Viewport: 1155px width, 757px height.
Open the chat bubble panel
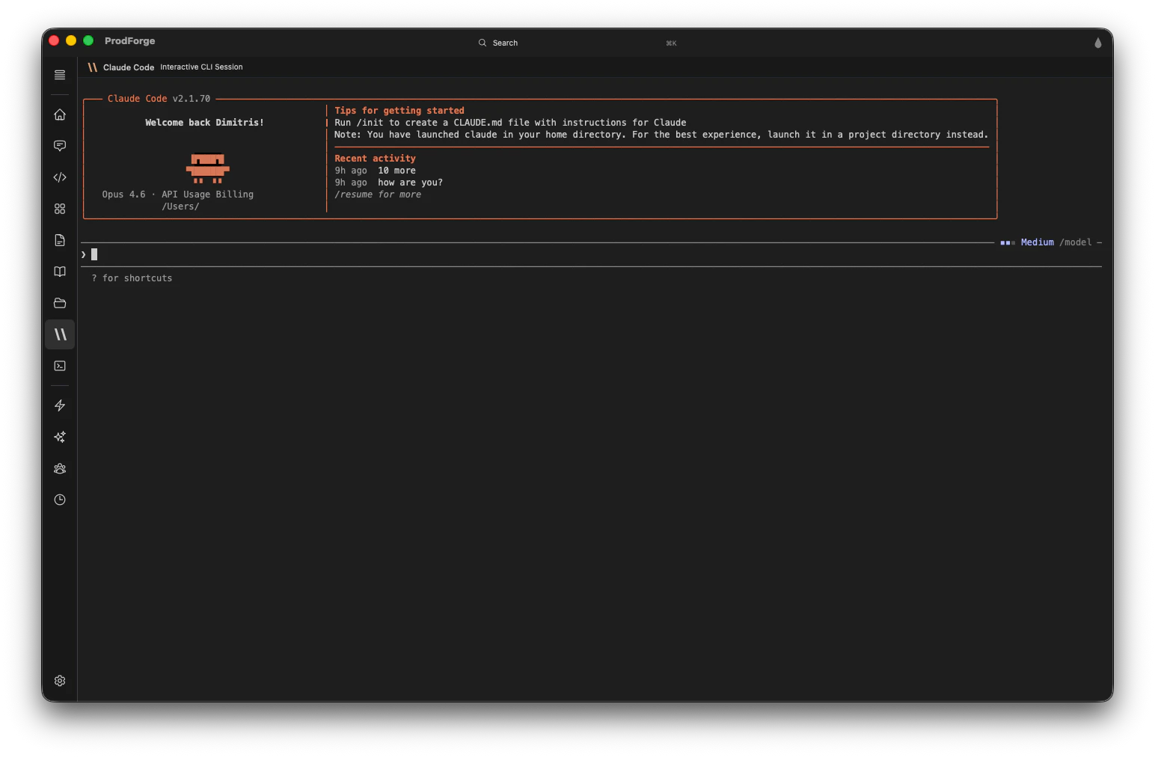(x=60, y=146)
